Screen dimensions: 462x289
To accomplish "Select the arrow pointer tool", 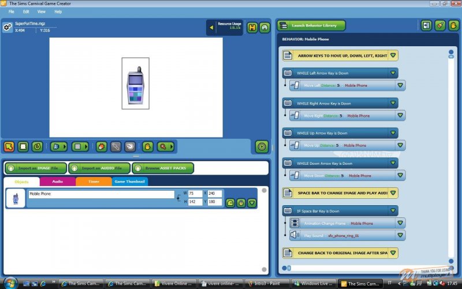I will tap(10, 147).
